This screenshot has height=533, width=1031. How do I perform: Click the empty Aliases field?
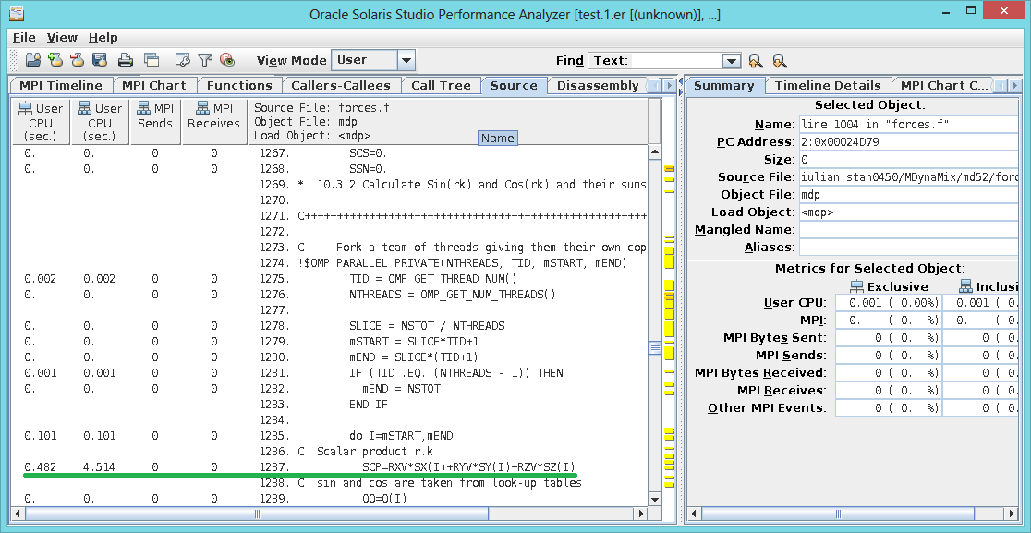tap(908, 248)
